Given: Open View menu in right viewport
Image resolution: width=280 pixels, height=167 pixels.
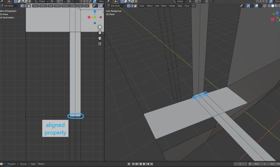Looking at the screenshot, I should (142, 6).
